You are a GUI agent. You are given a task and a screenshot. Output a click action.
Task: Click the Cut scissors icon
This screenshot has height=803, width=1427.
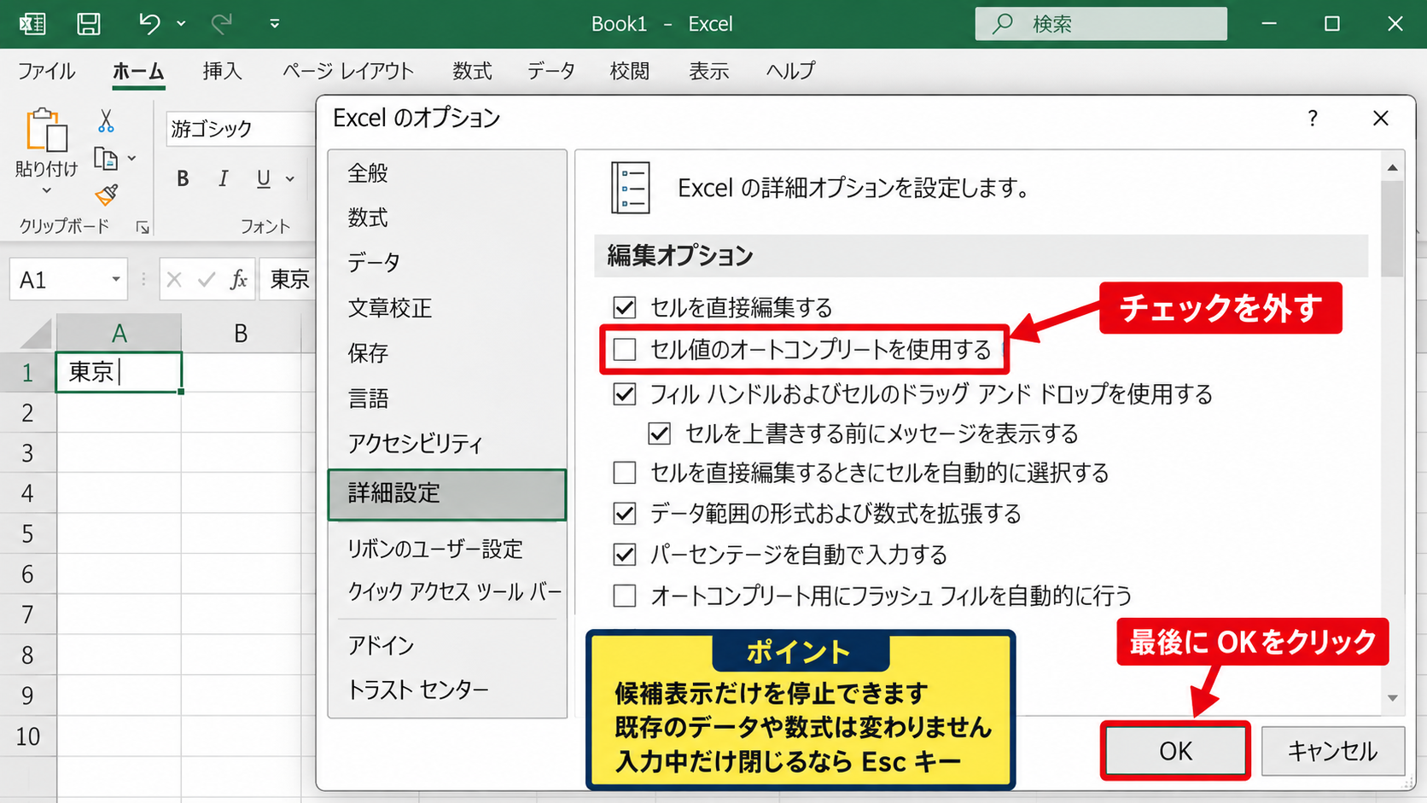click(x=106, y=121)
